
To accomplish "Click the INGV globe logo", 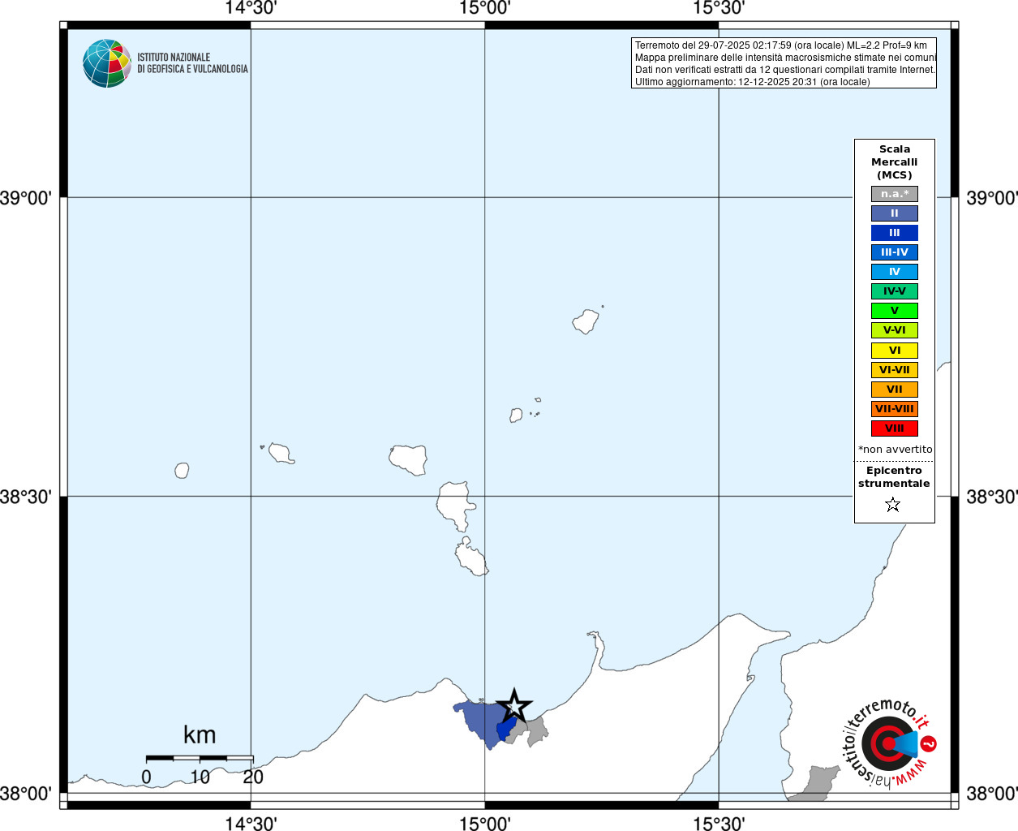I will 107,63.
